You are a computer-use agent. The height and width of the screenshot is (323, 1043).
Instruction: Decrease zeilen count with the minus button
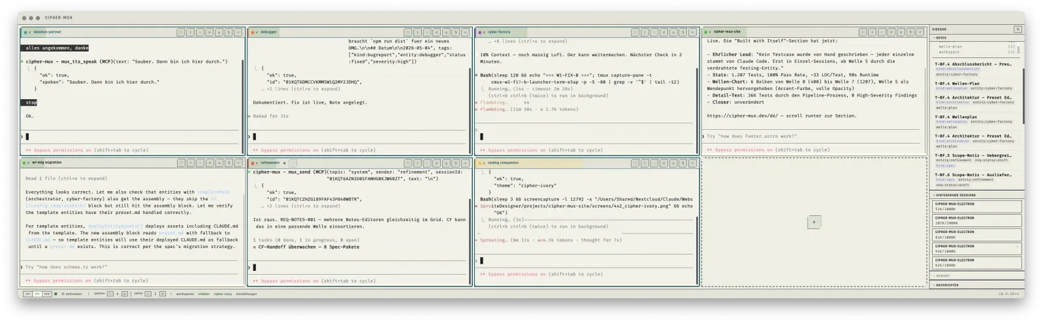click(x=148, y=294)
